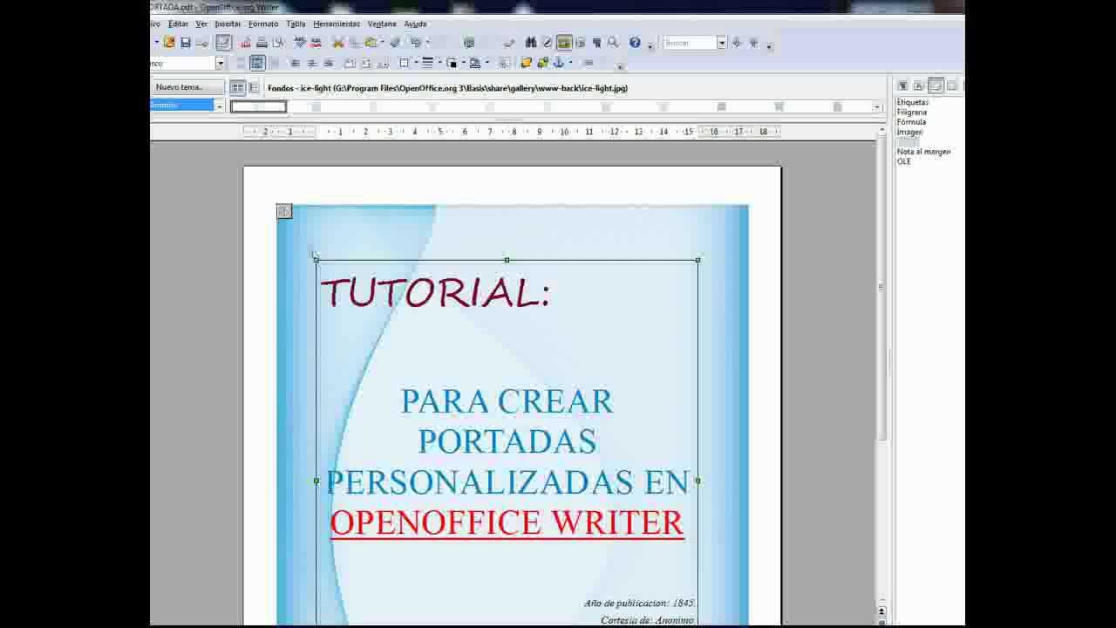Click the Export as PDF icon
The image size is (1116, 628).
pos(246,42)
